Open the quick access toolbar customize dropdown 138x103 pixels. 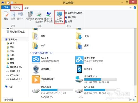pos(15,3)
